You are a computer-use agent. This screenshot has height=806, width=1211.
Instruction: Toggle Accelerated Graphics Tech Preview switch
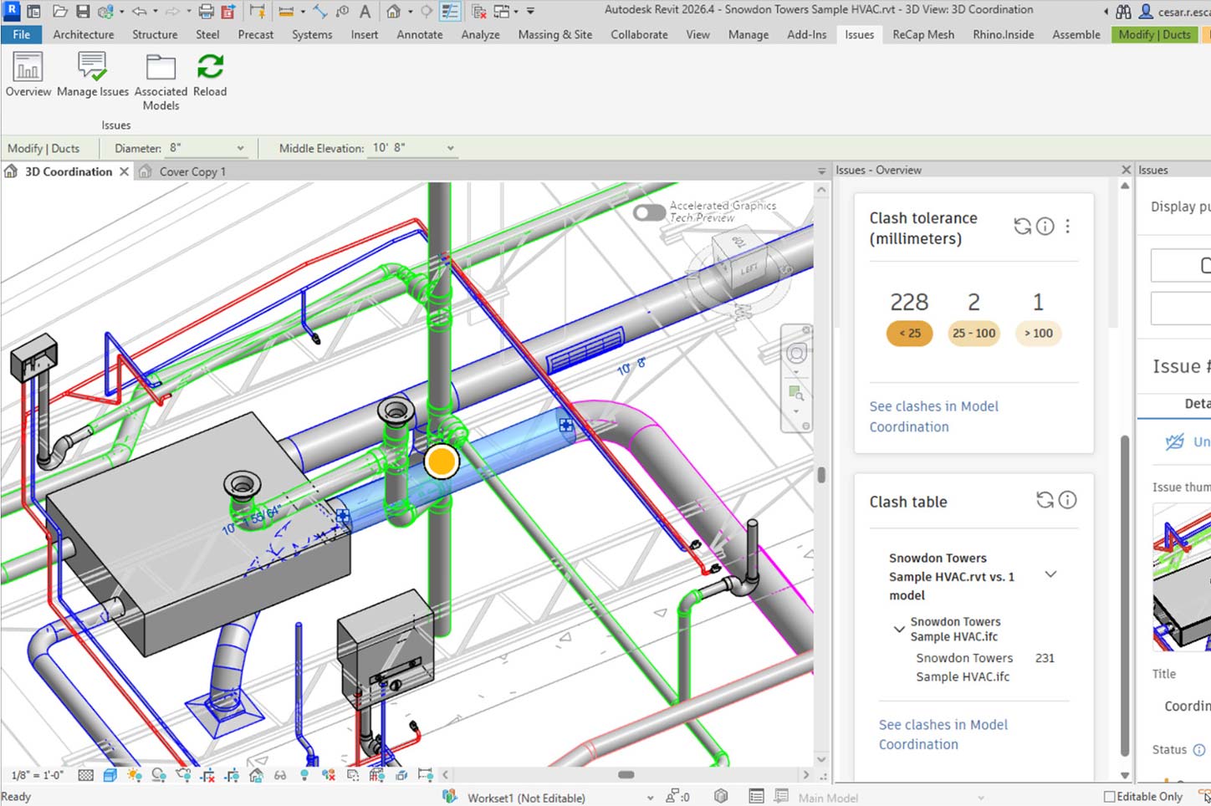click(x=650, y=212)
